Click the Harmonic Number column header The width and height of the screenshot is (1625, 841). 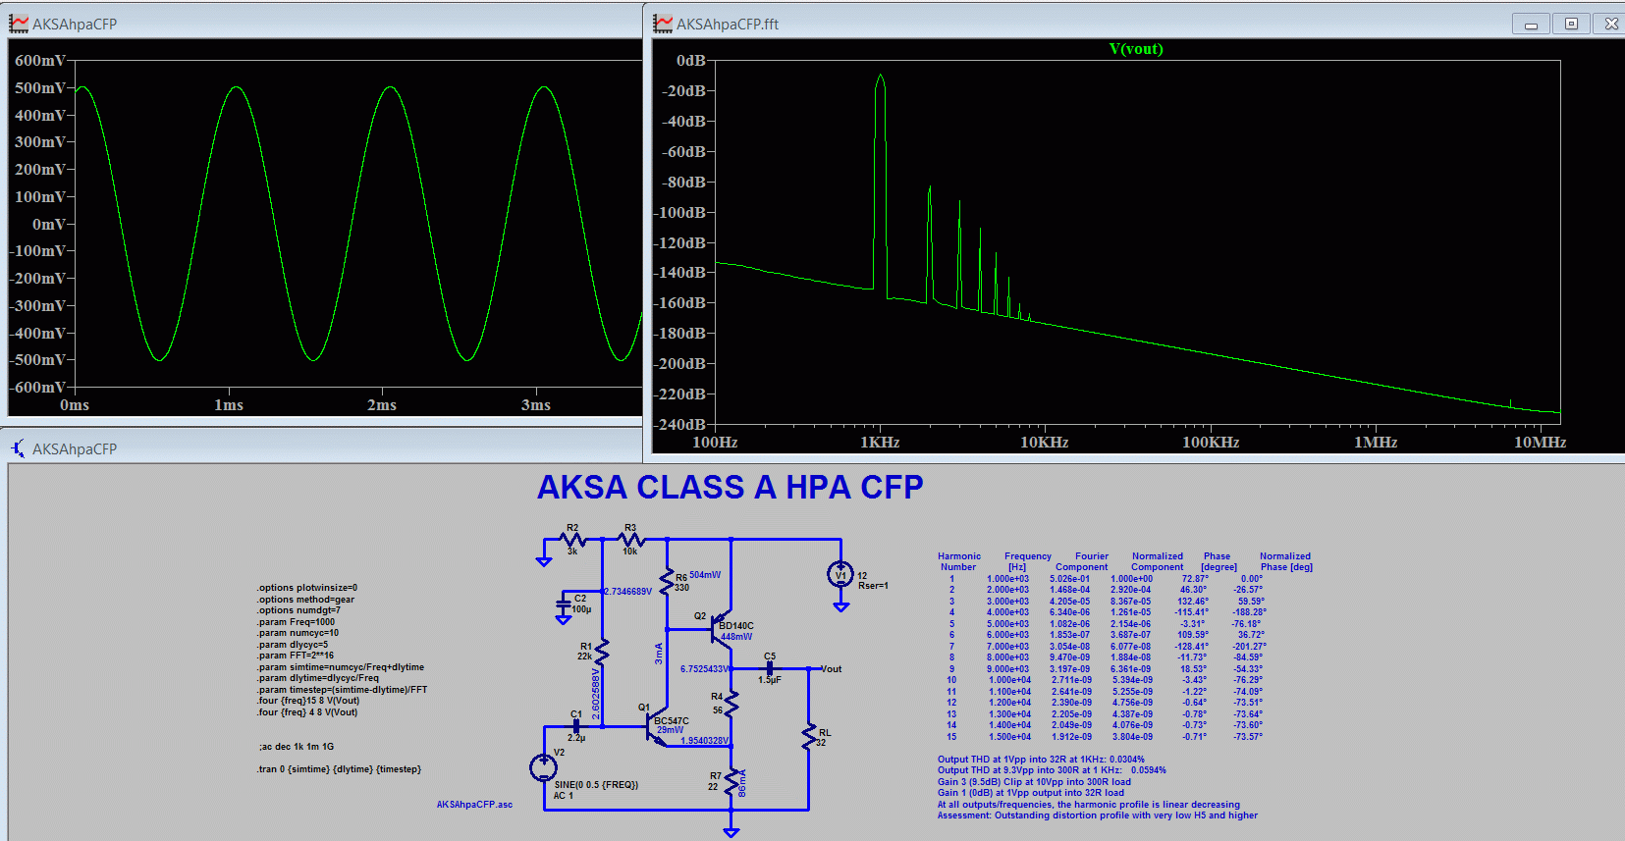[958, 561]
